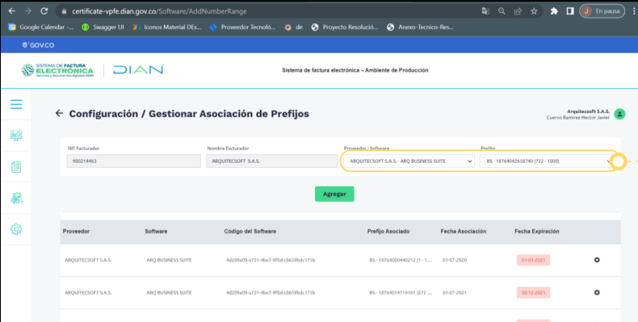Click ARQ BUSINESS SUITE in 30-12-2021 row

pyautogui.click(x=169, y=293)
